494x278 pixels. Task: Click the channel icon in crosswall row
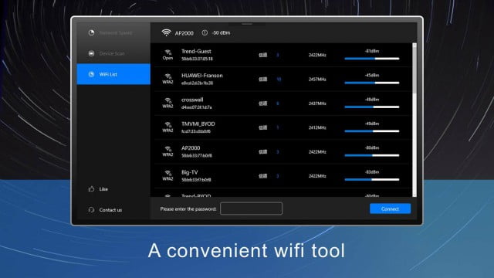click(x=263, y=103)
